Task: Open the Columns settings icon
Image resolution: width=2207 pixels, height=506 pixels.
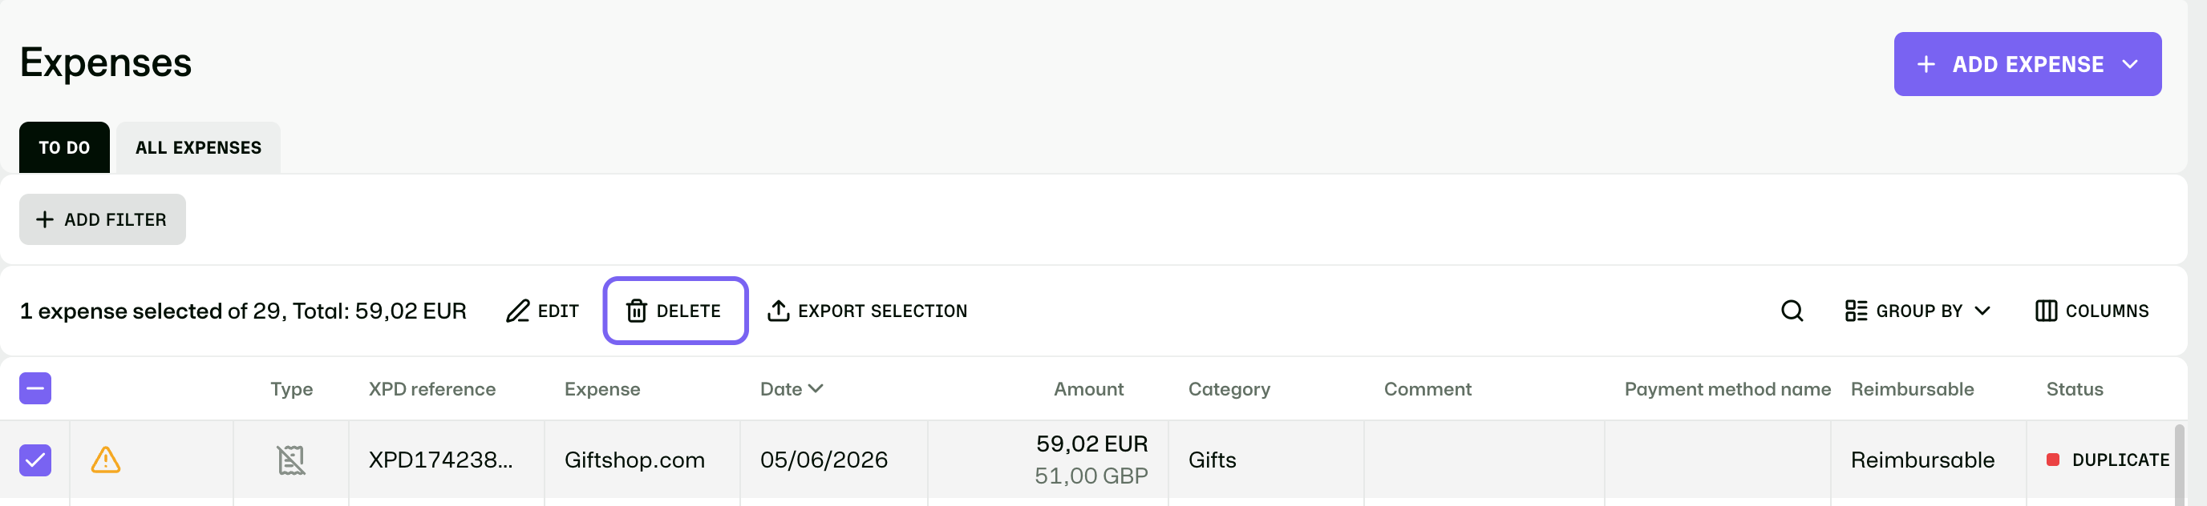Action: (x=2045, y=311)
